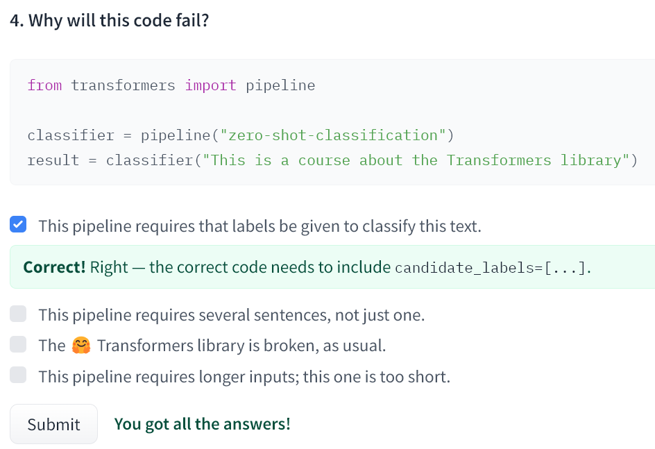
Task: Click the bold 'Correct!' text
Action: [55, 267]
